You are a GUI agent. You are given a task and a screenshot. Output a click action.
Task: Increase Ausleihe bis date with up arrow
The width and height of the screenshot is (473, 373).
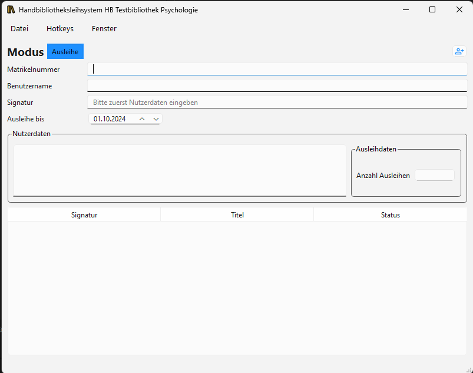(142, 119)
